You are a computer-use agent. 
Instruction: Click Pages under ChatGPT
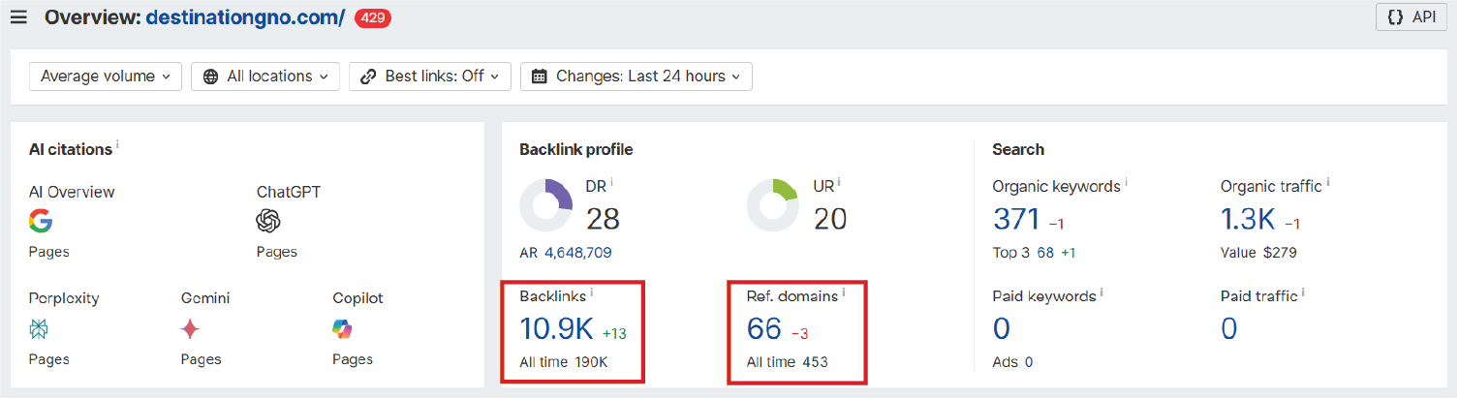pos(277,252)
